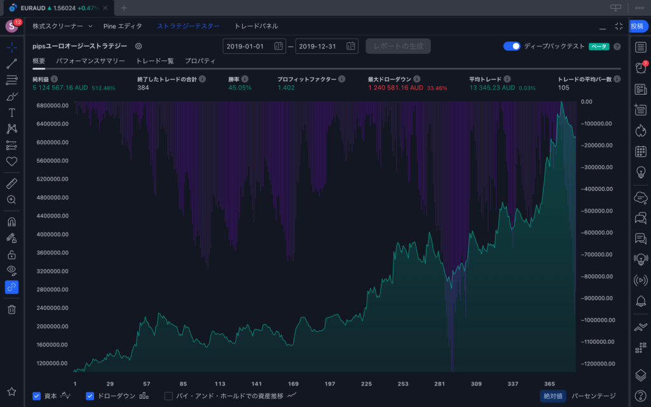
Task: Open the Fibonacci lines tool
Action: [x=11, y=79]
